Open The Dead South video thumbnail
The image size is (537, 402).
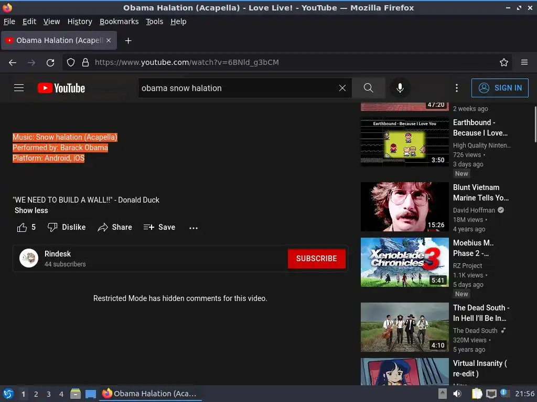point(405,327)
